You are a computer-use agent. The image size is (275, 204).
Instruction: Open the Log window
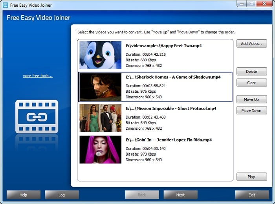[62, 195]
